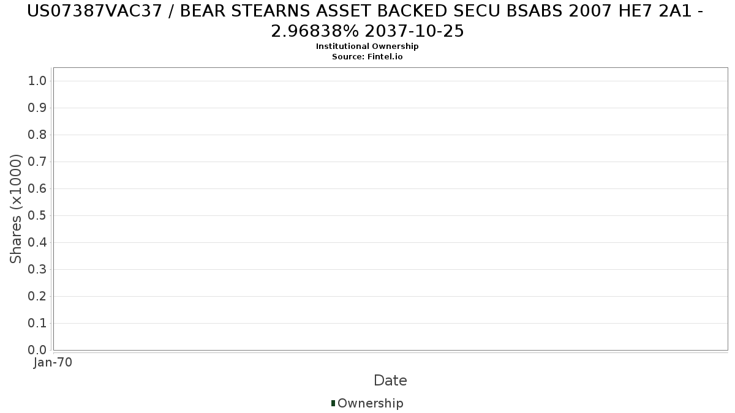Click the Date x-axis title
This screenshot has width=735, height=413.
(390, 381)
